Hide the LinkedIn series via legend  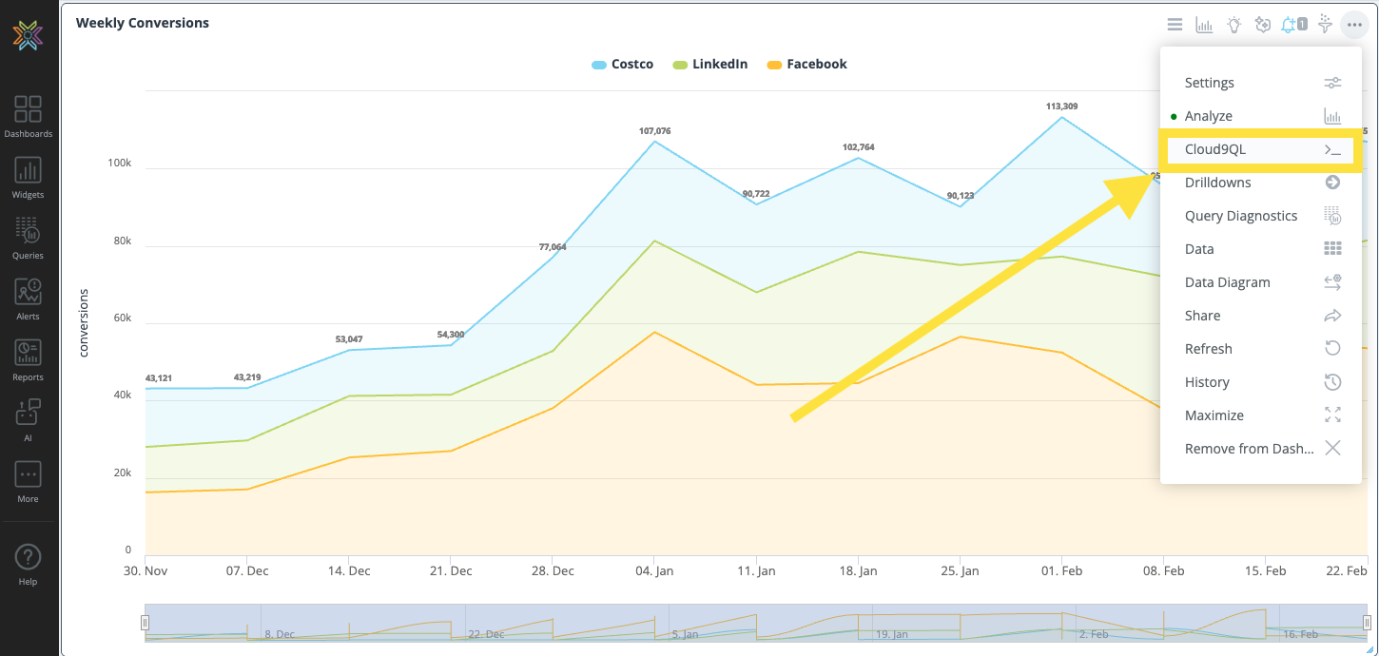click(x=710, y=65)
